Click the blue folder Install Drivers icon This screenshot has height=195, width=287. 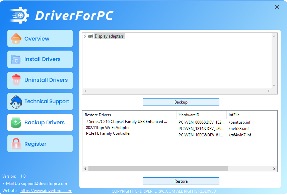click(15, 59)
